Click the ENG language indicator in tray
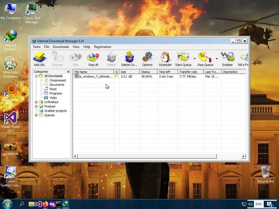 [x=259, y=204]
